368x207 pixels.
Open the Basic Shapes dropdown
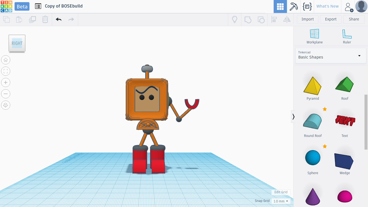click(x=331, y=56)
